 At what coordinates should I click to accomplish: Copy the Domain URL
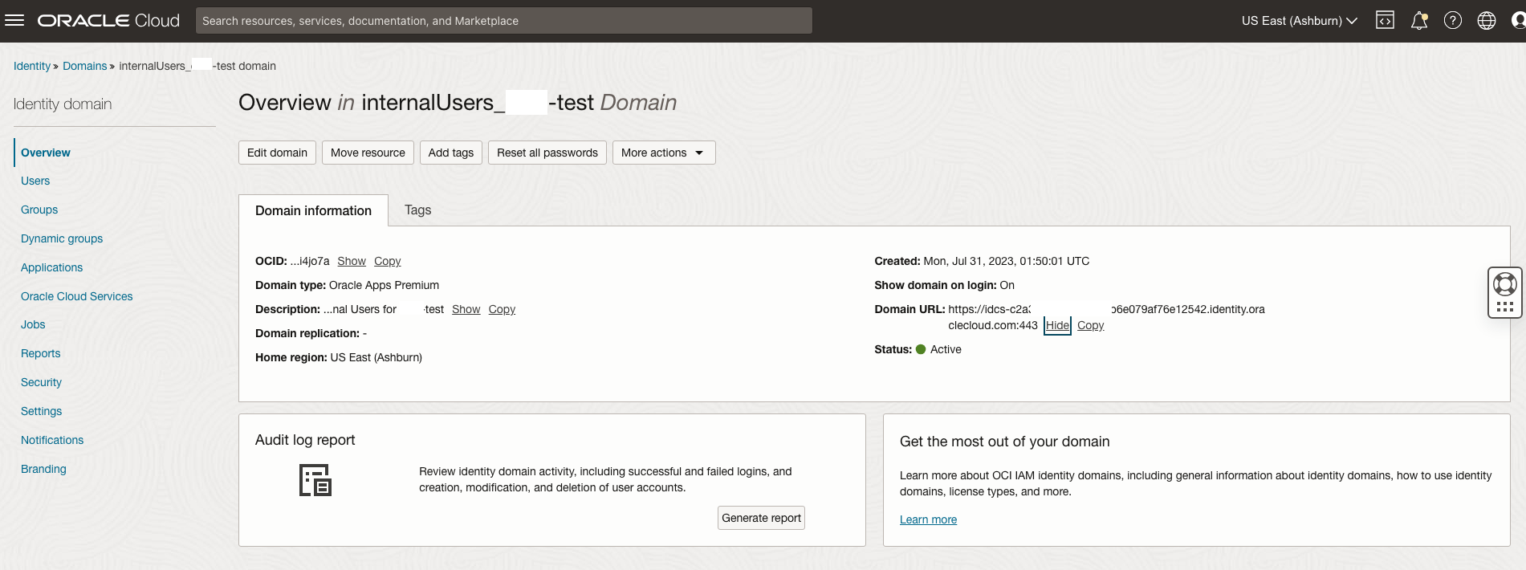[1090, 325]
